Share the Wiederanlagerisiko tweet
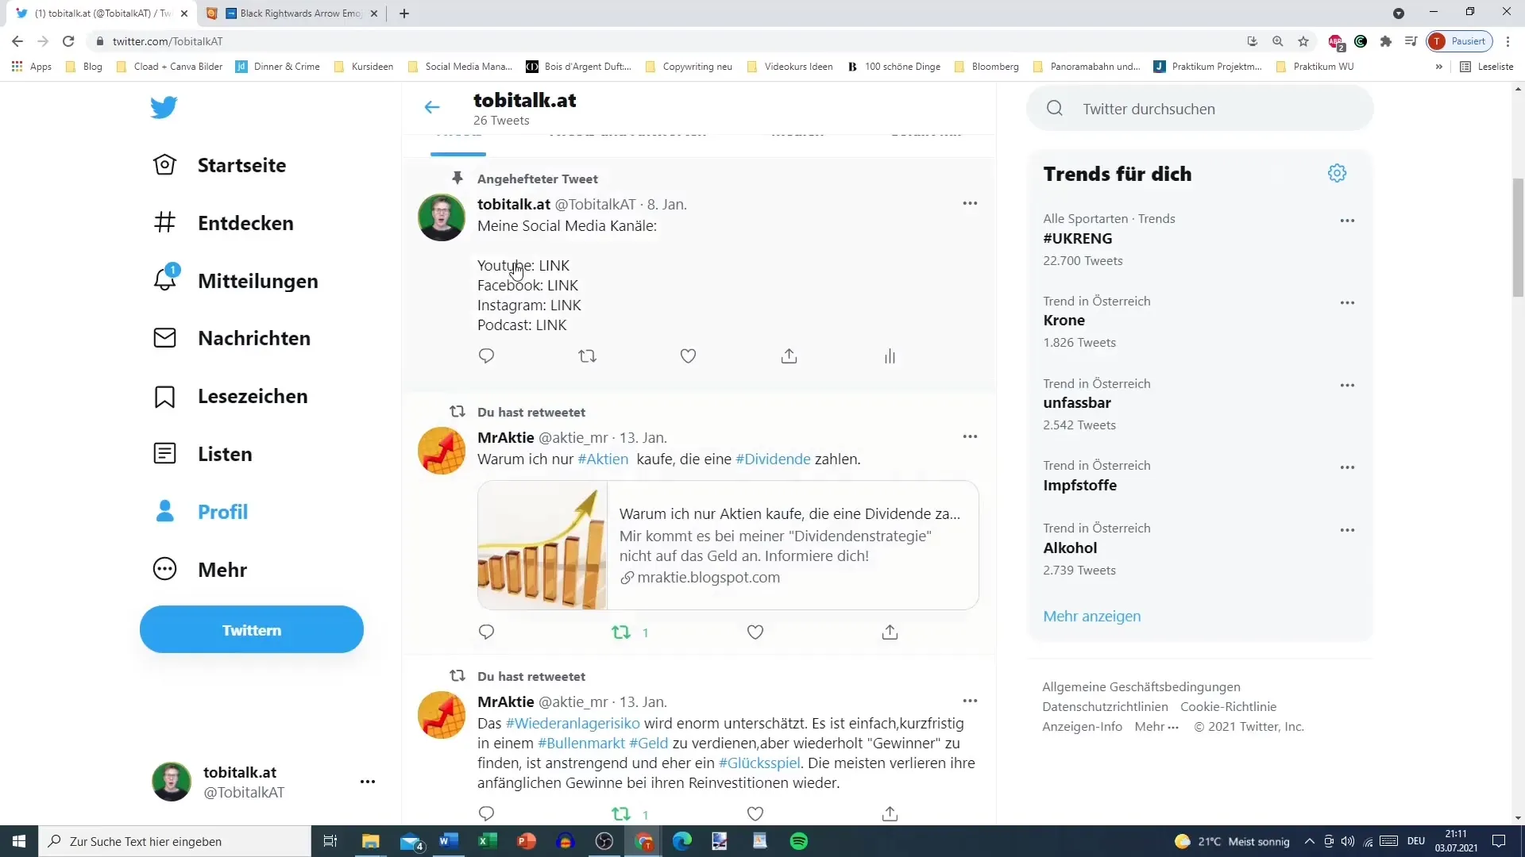Screen dimensions: 1525x857 coord(890,814)
